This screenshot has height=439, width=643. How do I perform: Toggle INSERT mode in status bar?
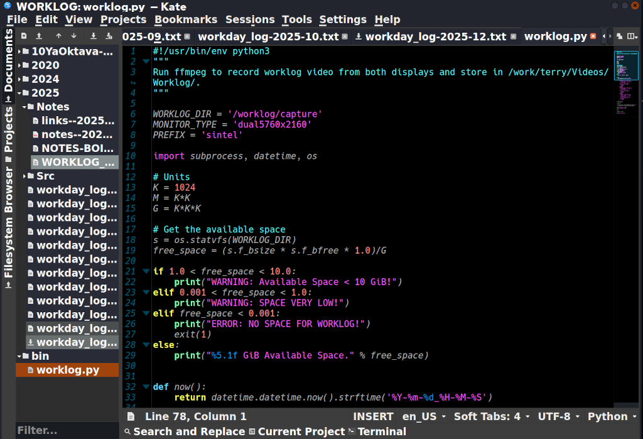point(373,416)
